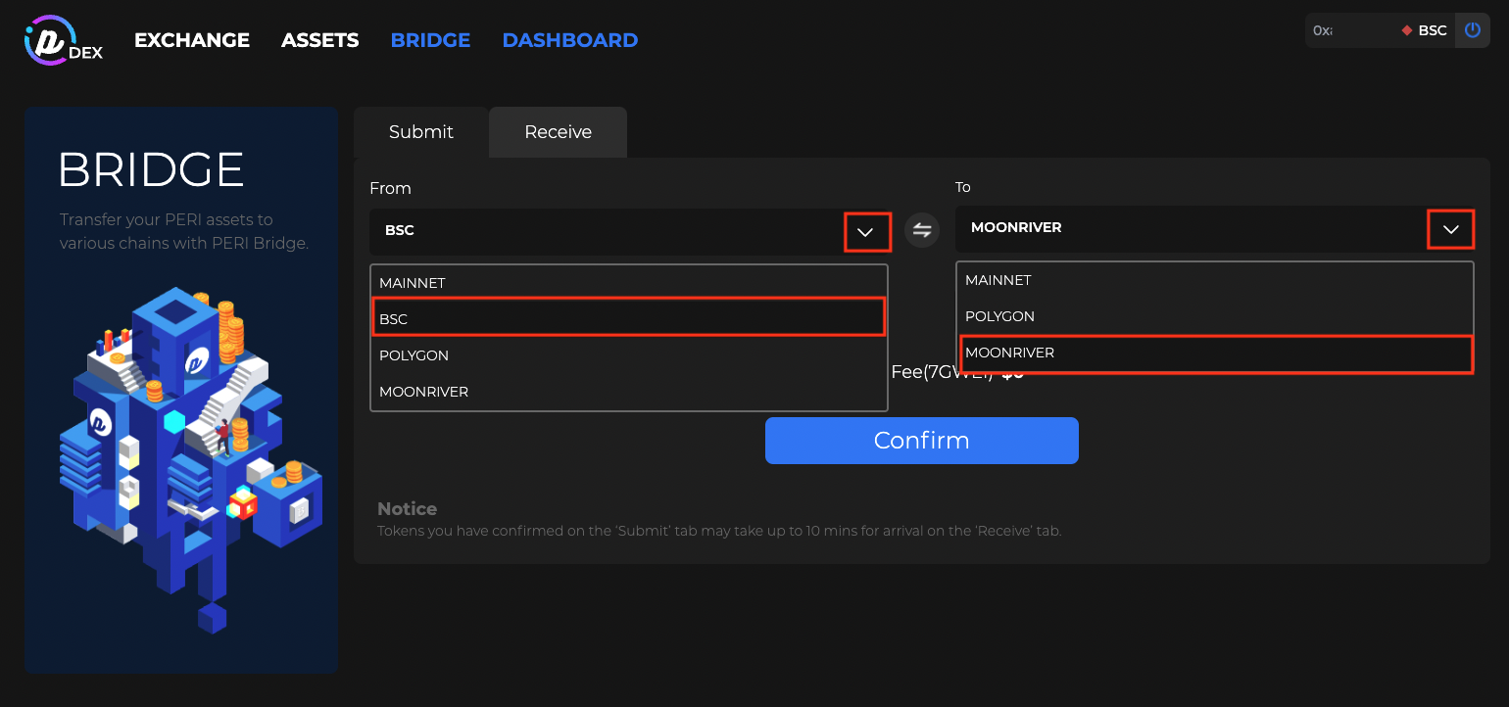Swap From and To networks icon
This screenshot has height=707, width=1509.
click(x=922, y=230)
